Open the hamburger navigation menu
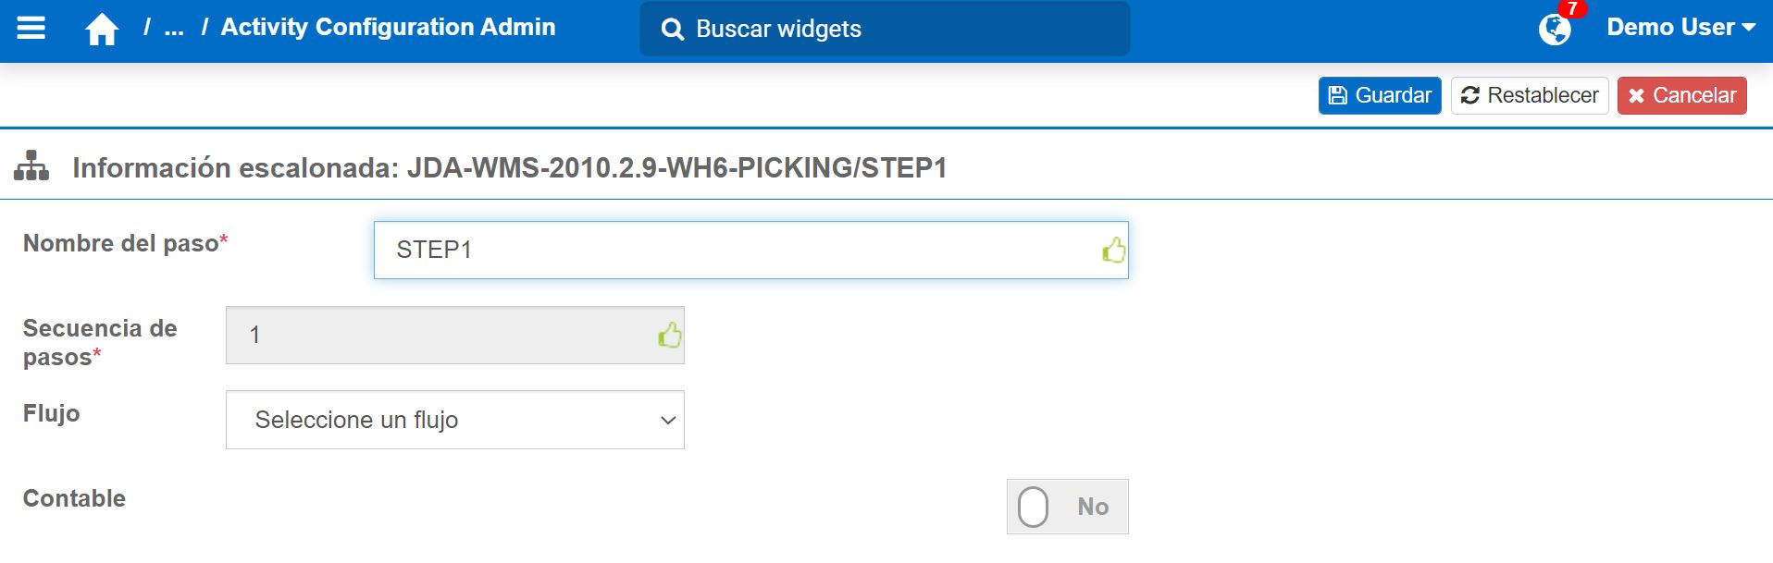1773x563 pixels. point(31,29)
